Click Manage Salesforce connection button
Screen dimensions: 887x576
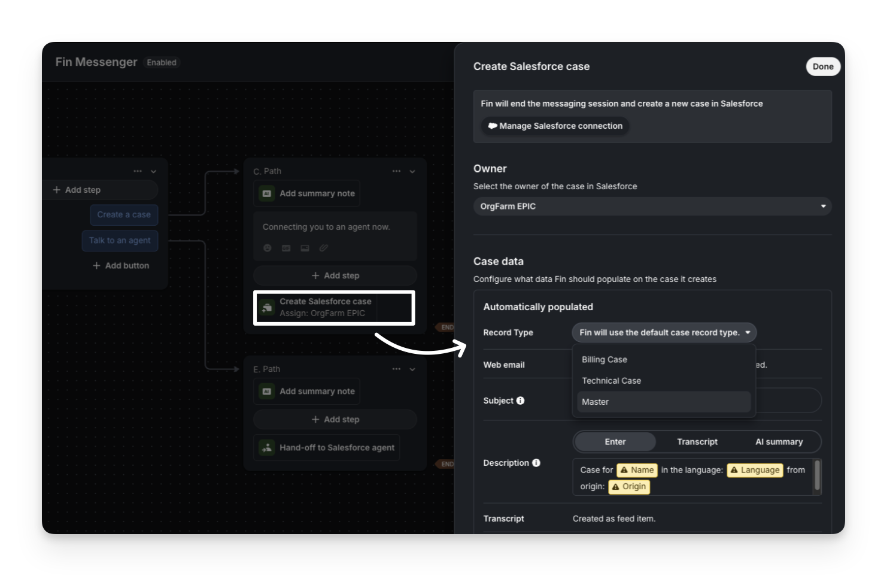coord(555,126)
